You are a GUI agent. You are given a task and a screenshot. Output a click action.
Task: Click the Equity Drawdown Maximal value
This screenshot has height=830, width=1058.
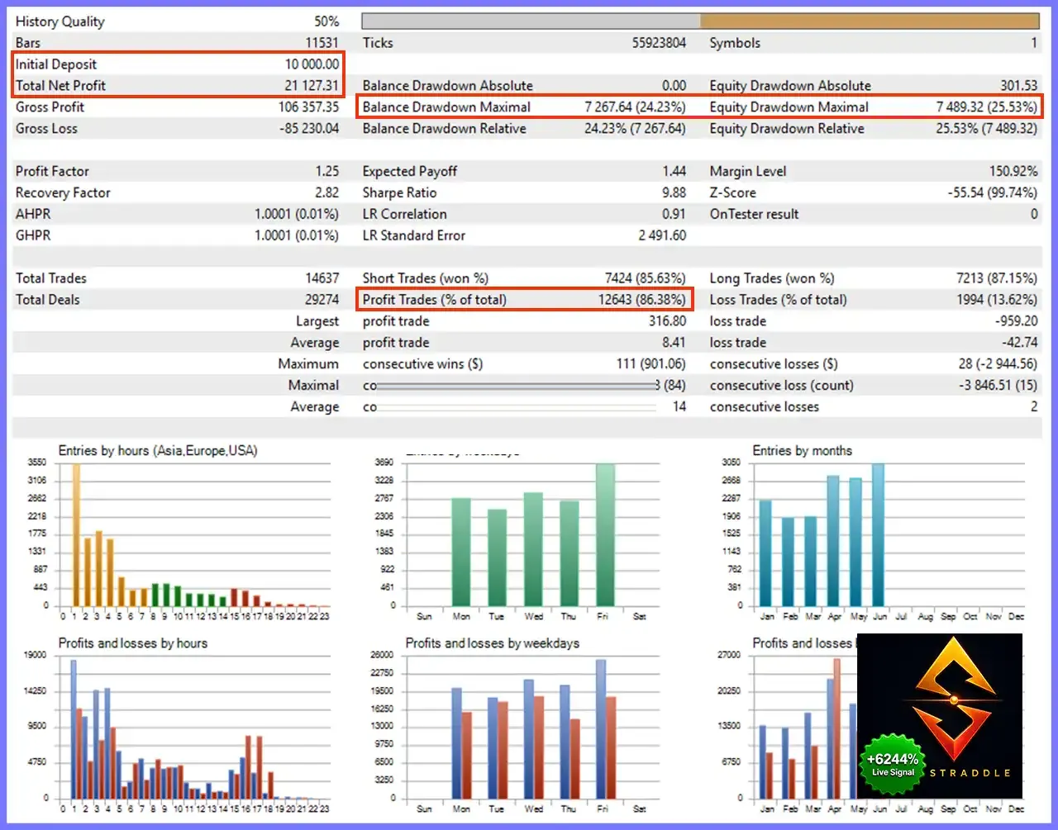click(986, 107)
